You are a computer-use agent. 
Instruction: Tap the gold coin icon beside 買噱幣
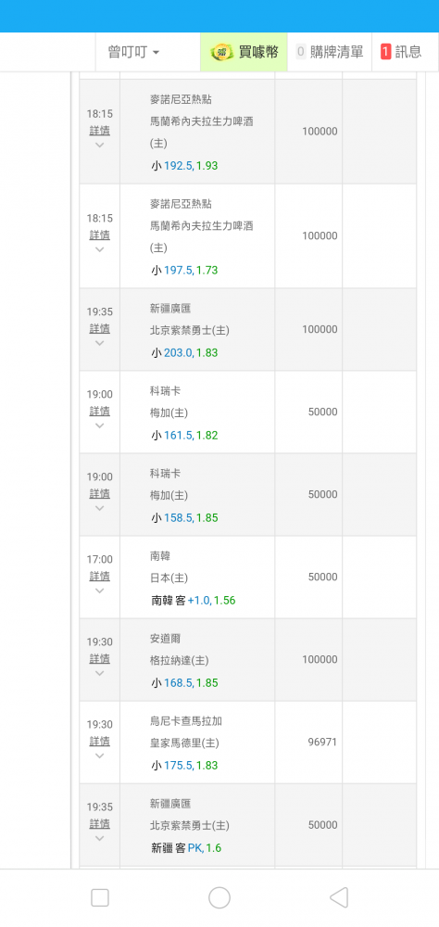tap(221, 52)
